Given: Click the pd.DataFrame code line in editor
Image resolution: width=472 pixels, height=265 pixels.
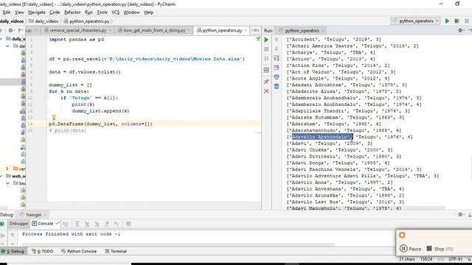Looking at the screenshot, I should 100,124.
